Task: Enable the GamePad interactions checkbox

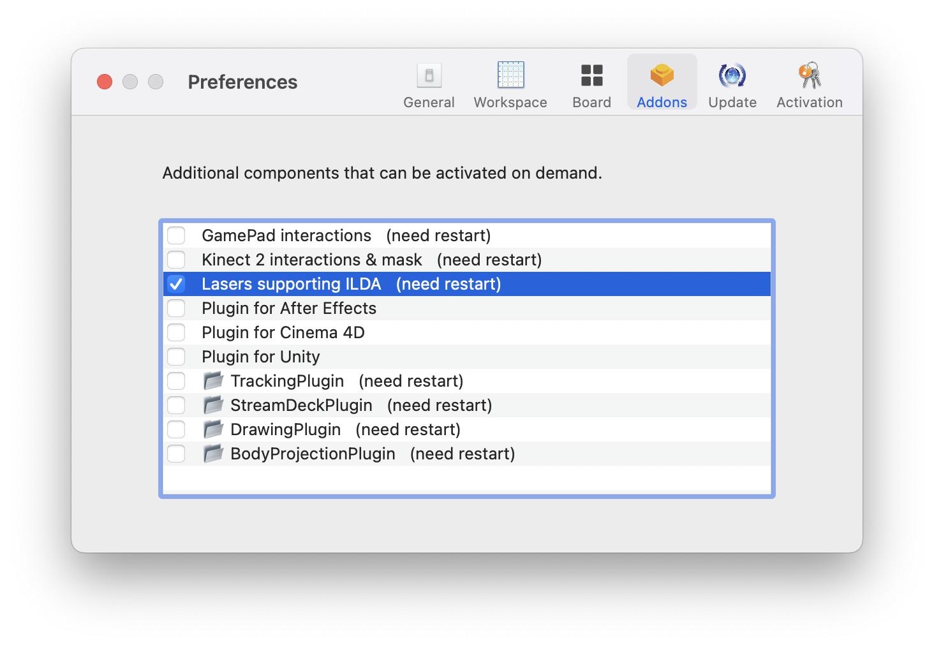Action: [x=176, y=235]
